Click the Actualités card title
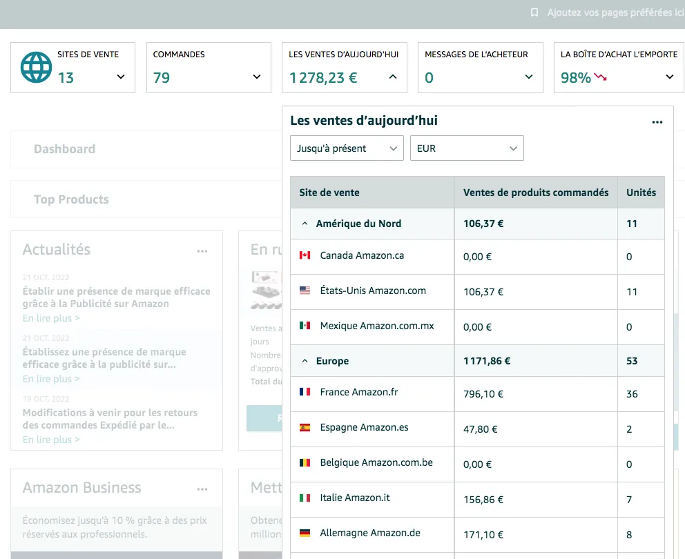This screenshot has width=685, height=559. click(57, 249)
